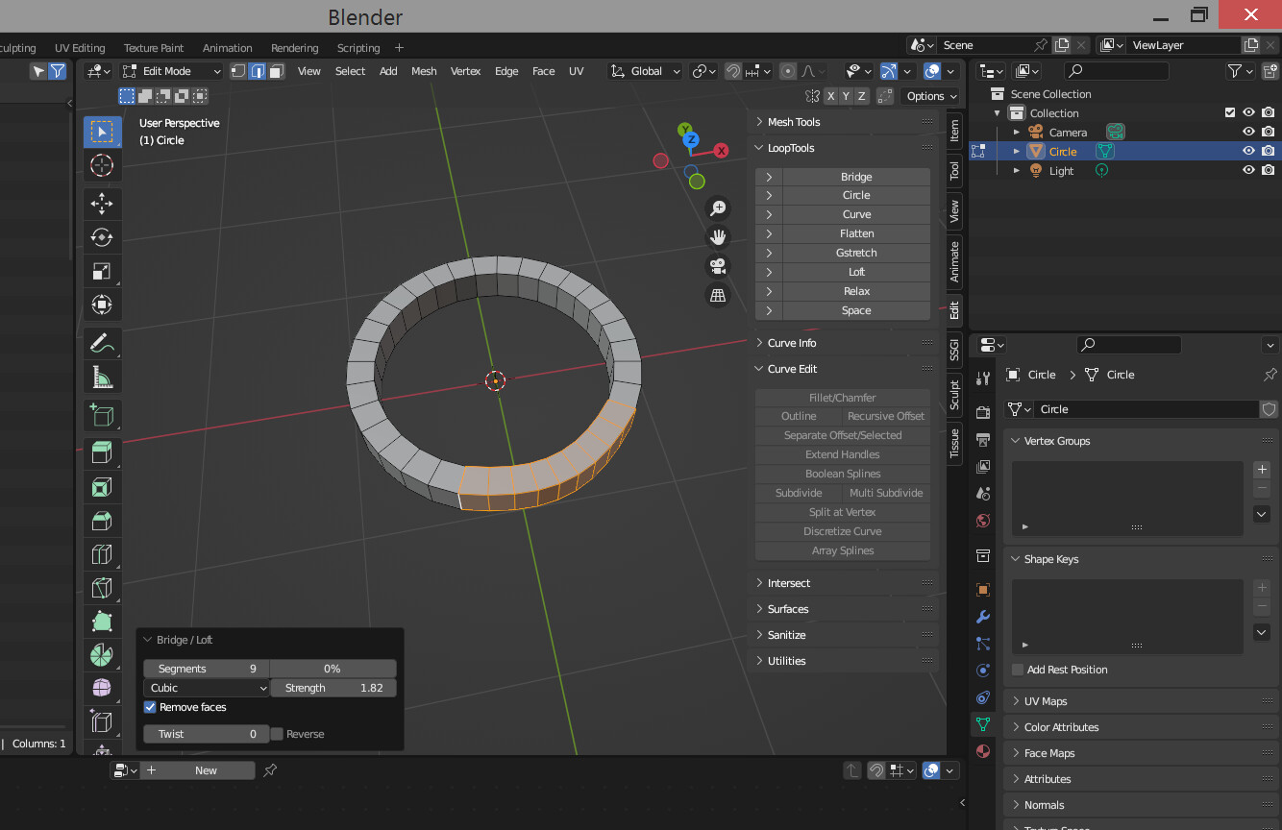Activate the Bevel tool

tap(101, 522)
